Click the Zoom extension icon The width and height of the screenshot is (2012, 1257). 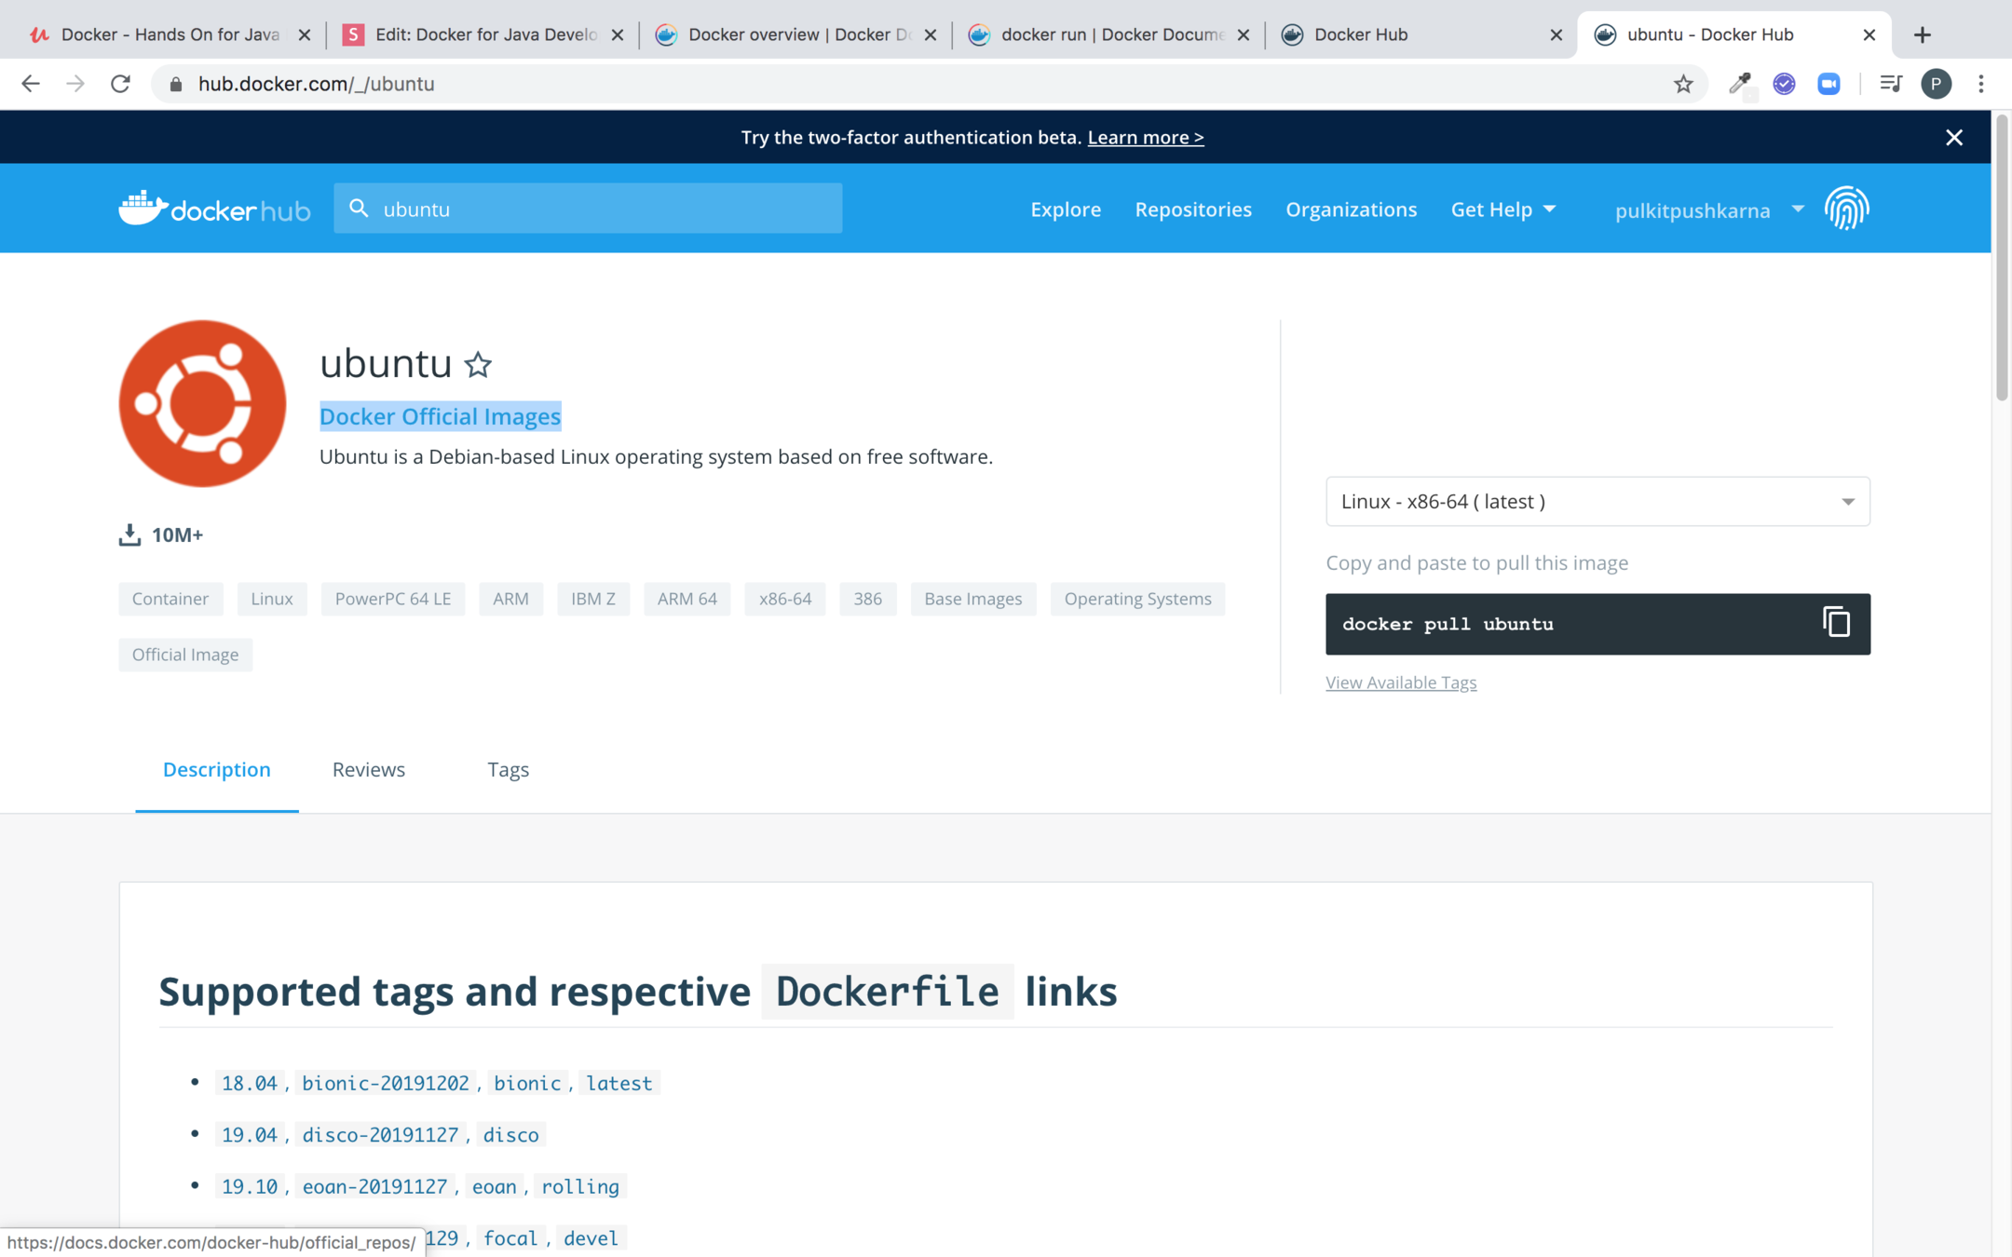(x=1828, y=84)
